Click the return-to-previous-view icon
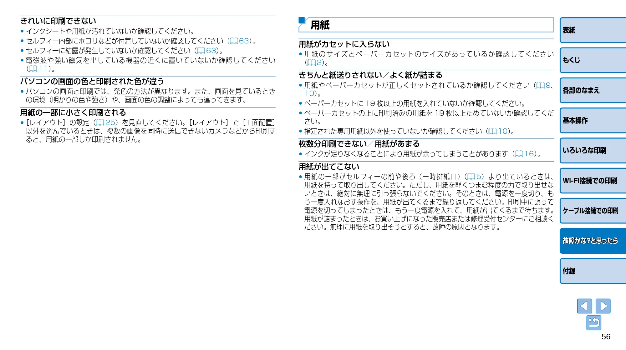 [x=594, y=323]
